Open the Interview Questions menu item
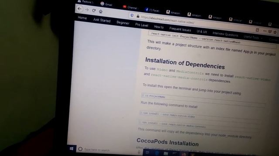This screenshot has width=279, height=156. pyautogui.click(x=225, y=34)
